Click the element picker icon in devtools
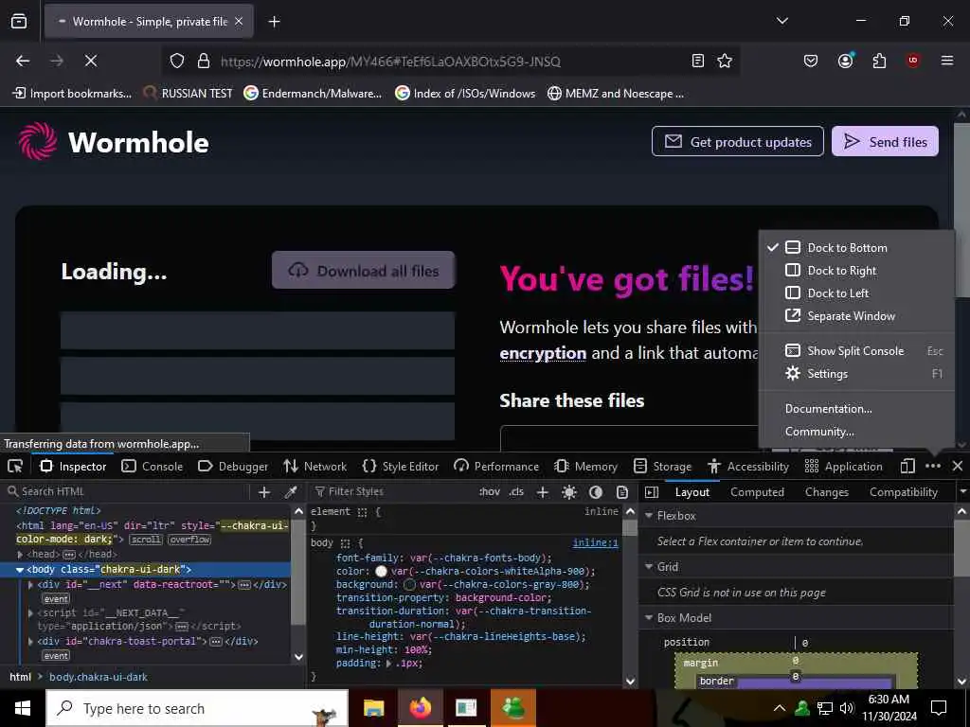The image size is (970, 727). coord(15,466)
